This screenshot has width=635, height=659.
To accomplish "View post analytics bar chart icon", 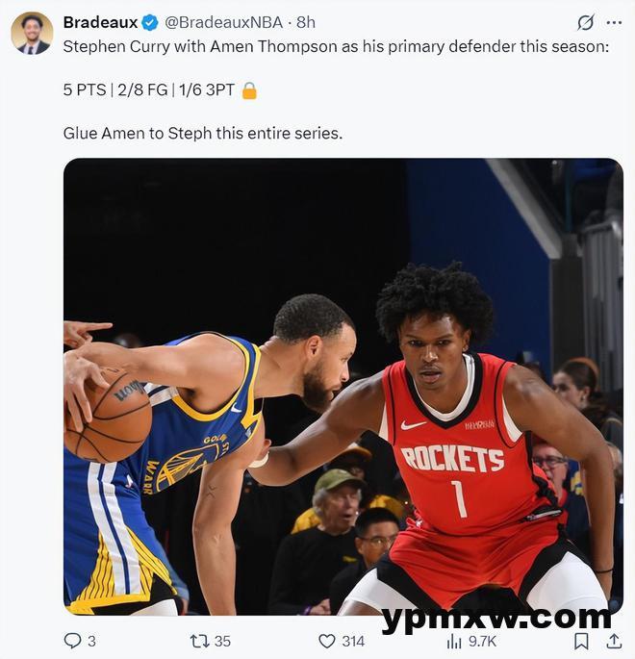I will coord(454,642).
